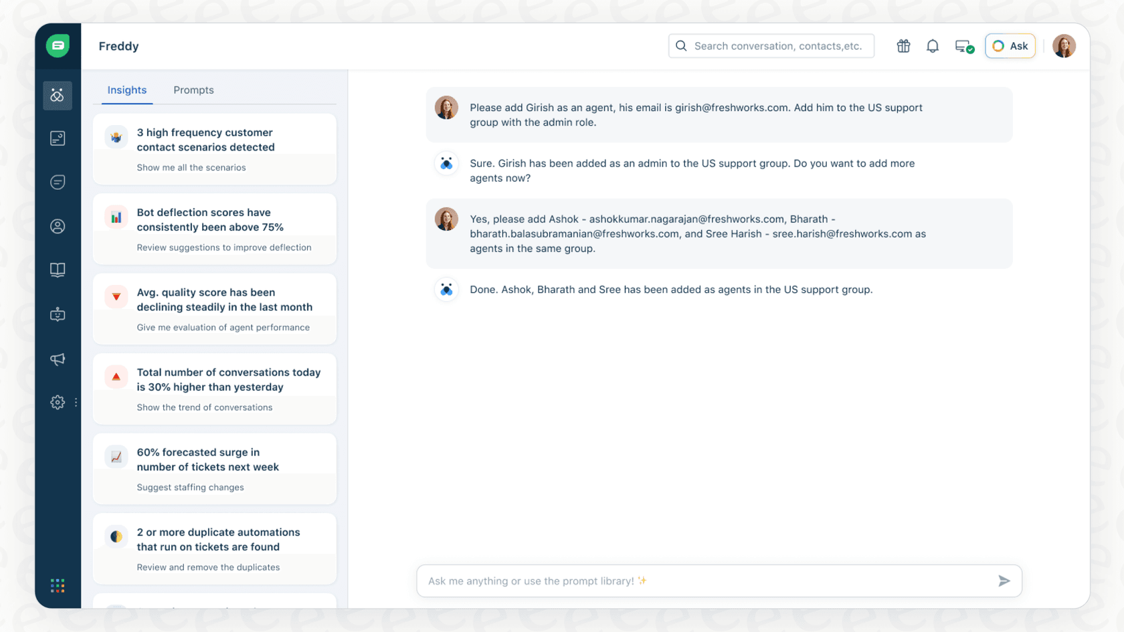Open the What's New gift icon
This screenshot has width=1124, height=632.
point(903,45)
